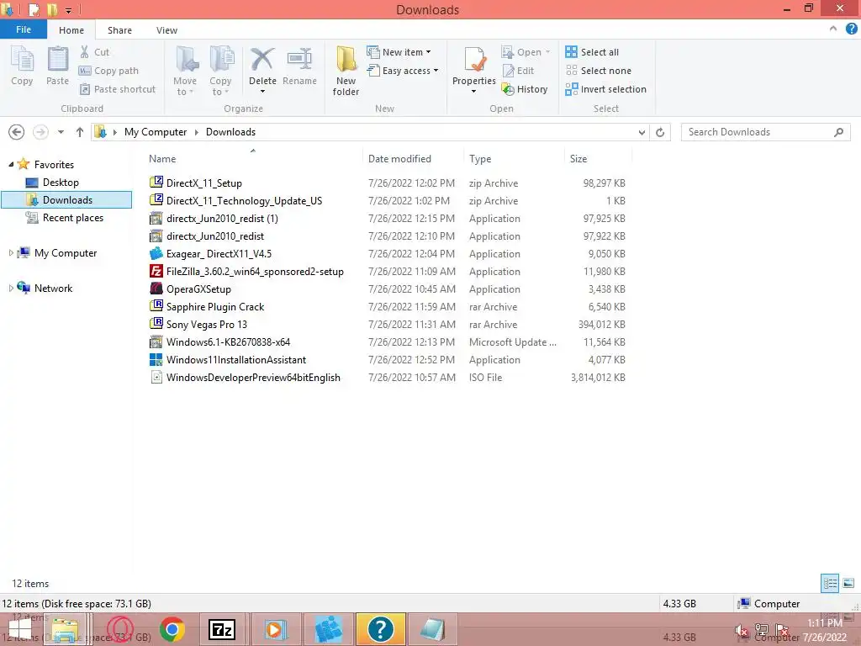
Task: Open 7-Zip from the taskbar
Action: click(x=222, y=629)
